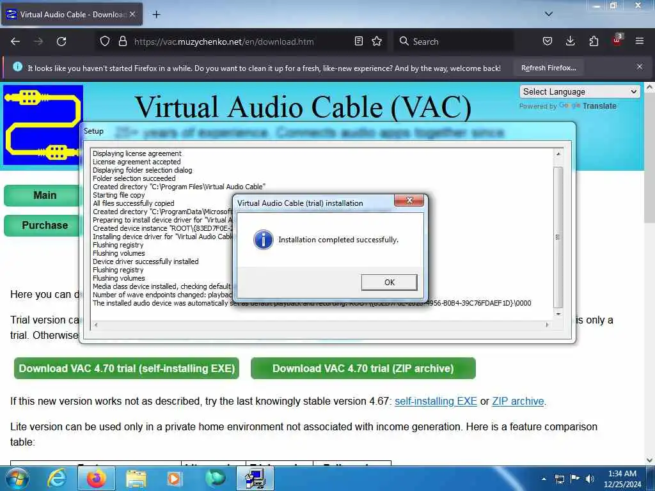Image resolution: width=655 pixels, height=491 pixels.
Task: Click the setup log scroll down arrow
Action: click(x=558, y=314)
